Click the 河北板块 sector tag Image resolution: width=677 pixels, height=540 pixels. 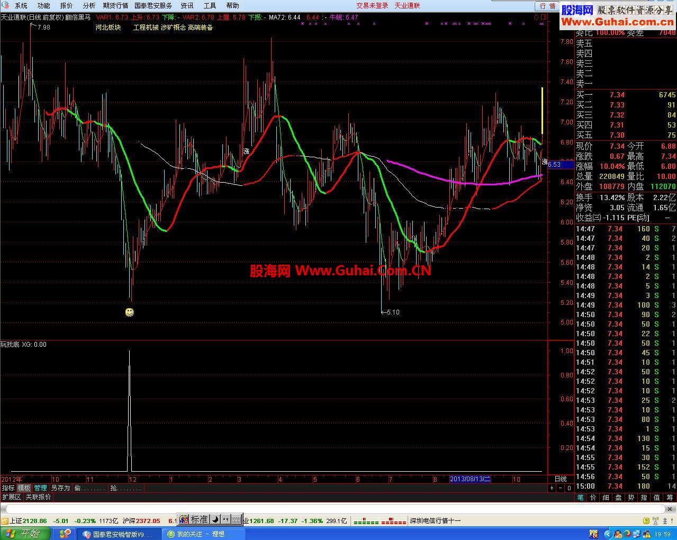pos(108,28)
